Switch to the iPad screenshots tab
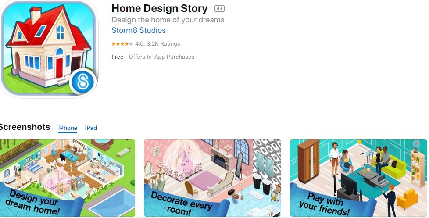Viewport: 429px width, 218px height. pyautogui.click(x=91, y=128)
